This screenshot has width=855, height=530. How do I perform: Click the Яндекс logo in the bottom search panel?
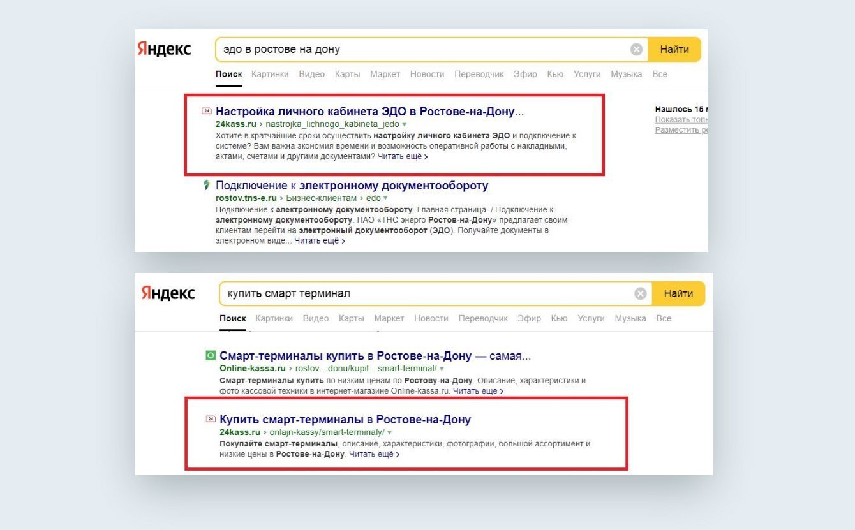[168, 293]
